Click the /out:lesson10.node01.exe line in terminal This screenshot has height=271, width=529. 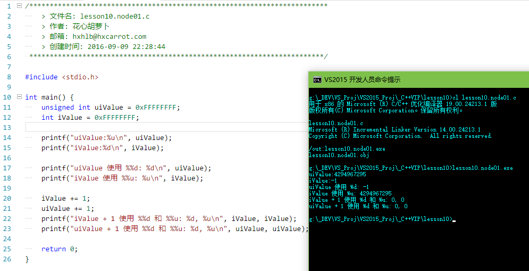pyautogui.click(x=347, y=149)
